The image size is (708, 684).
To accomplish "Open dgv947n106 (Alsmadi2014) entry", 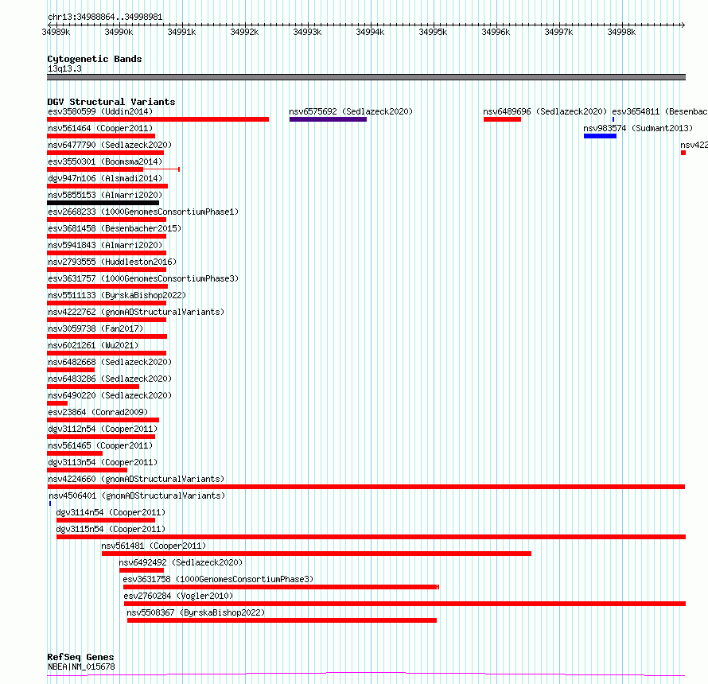I will click(x=105, y=178).
